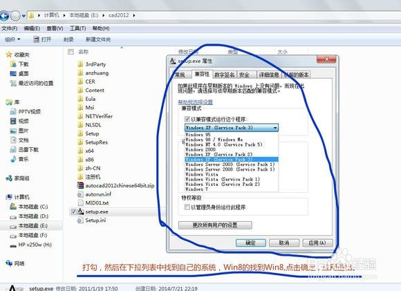Click the 帮助我选择设置 link
This screenshot has height=291, width=401.
click(x=196, y=102)
